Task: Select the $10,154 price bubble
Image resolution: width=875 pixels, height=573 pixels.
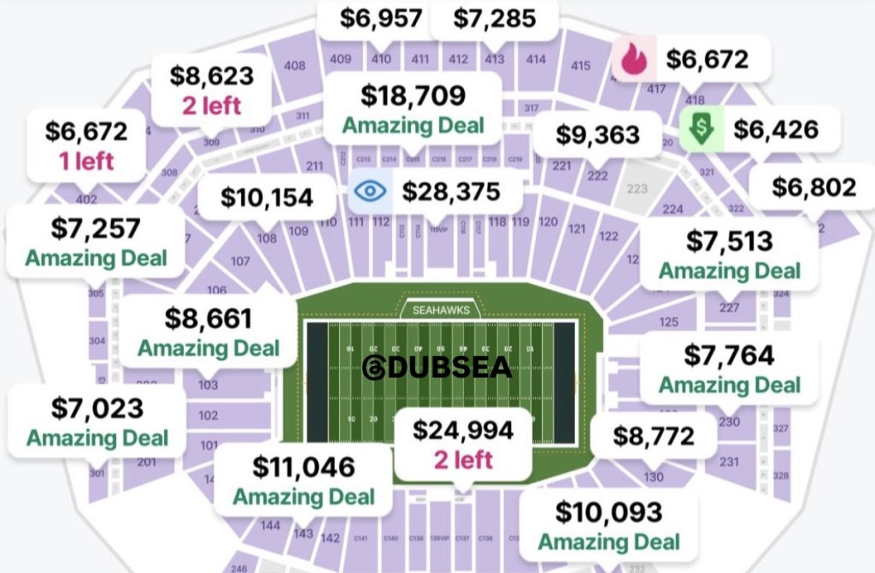Action: 267,198
